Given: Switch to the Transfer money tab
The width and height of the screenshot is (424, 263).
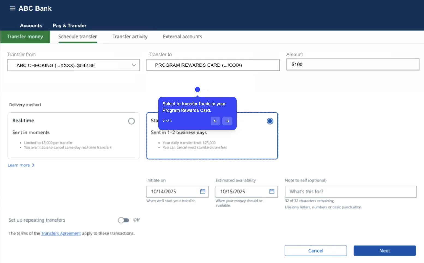Looking at the screenshot, I should click(x=25, y=37).
